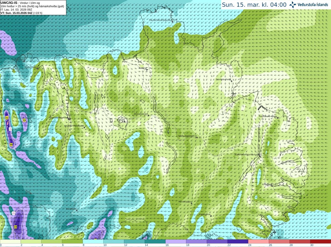This screenshot has height=247, width=331.
Task: Select the Reykir í Fnjóskadal station label
Action: [x=74, y=126]
